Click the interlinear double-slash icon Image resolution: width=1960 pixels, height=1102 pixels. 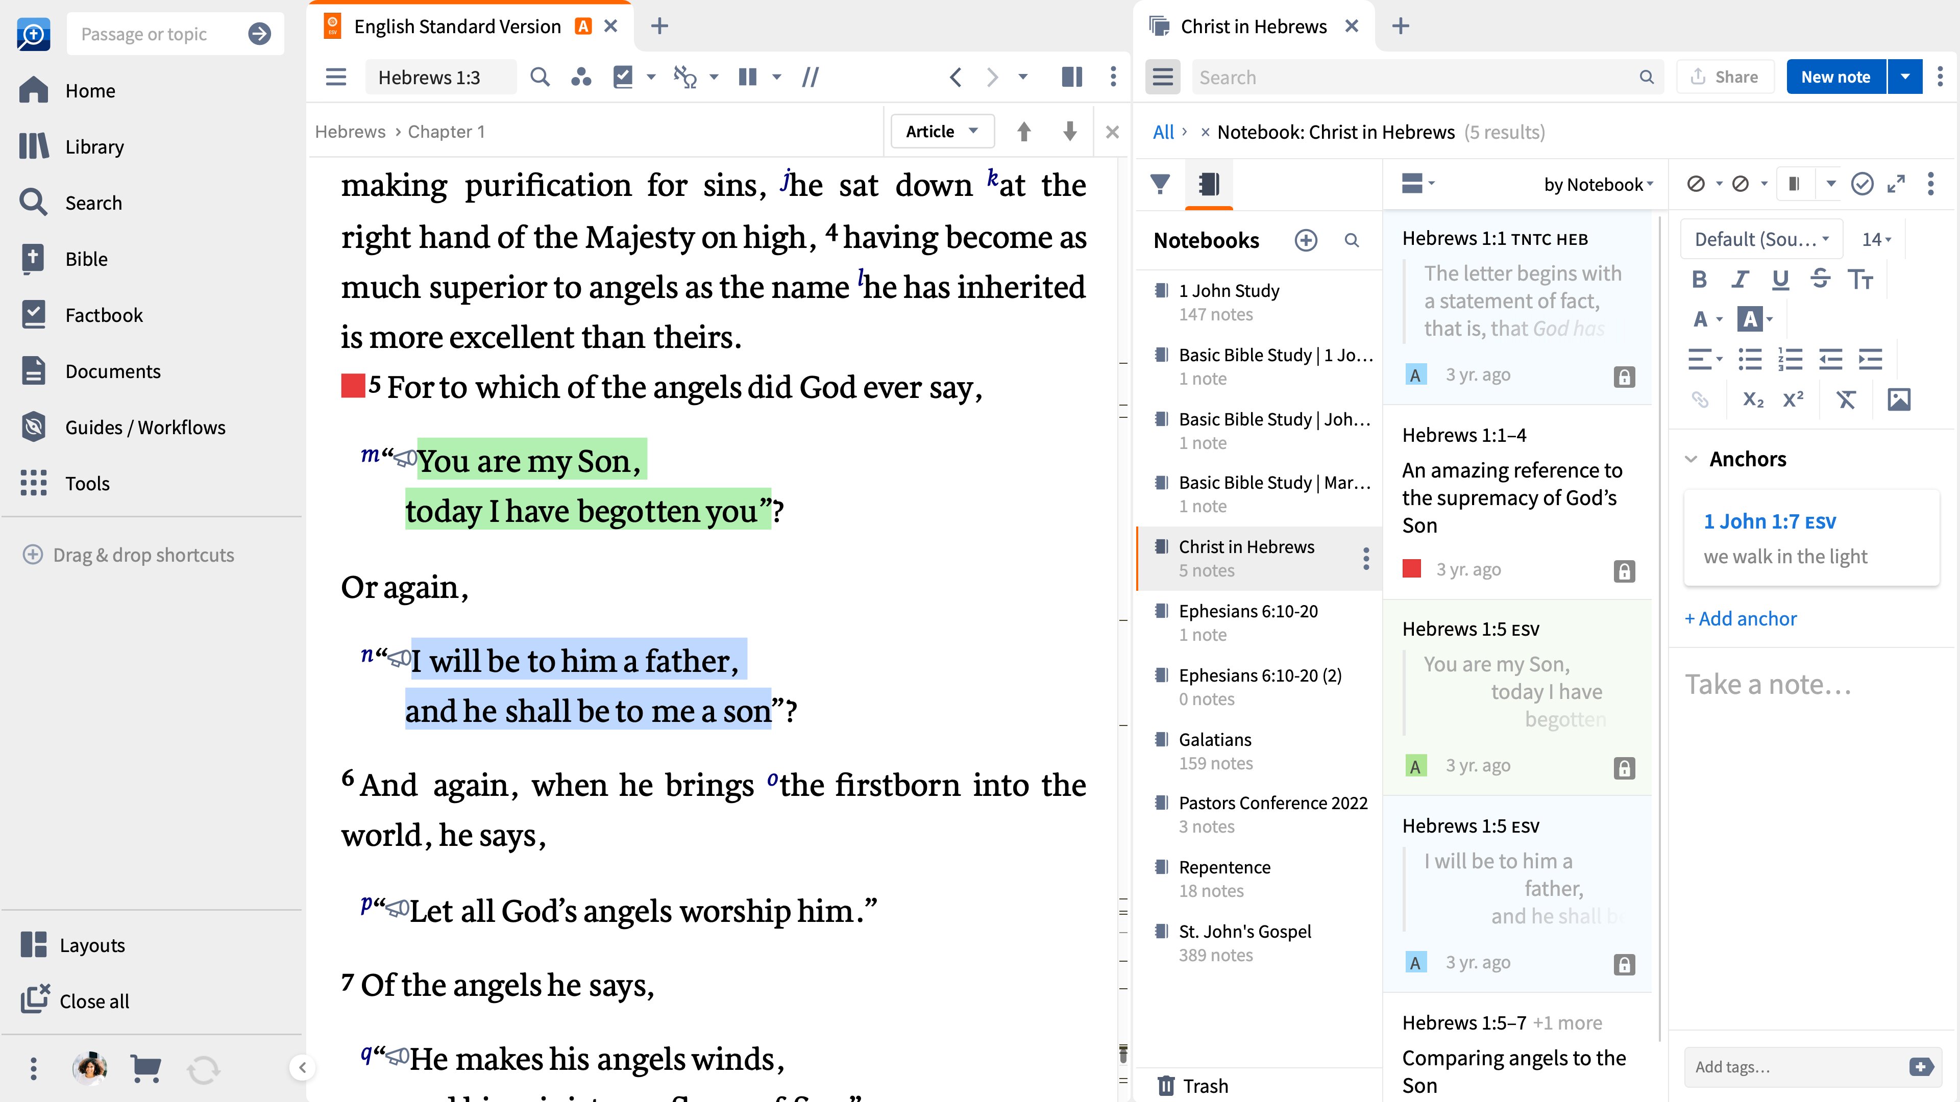(x=810, y=77)
